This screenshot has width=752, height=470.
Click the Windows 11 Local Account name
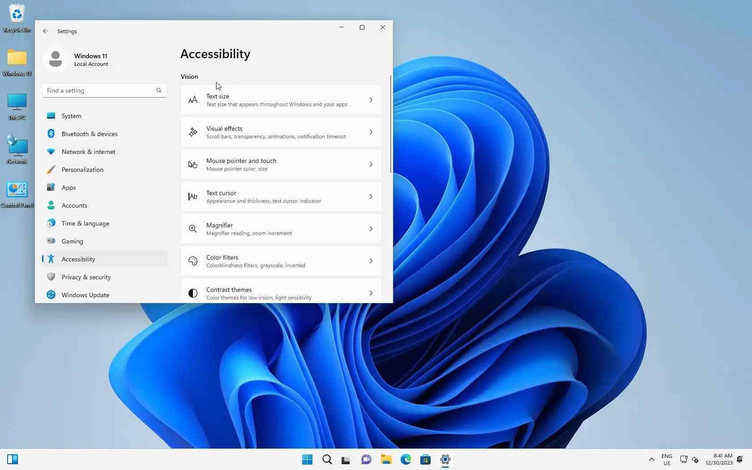(91, 60)
